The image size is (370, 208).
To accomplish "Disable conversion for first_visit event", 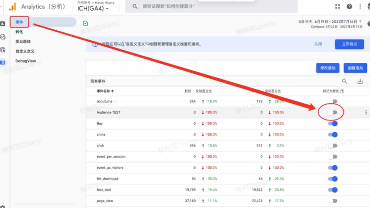I will point(333,190).
